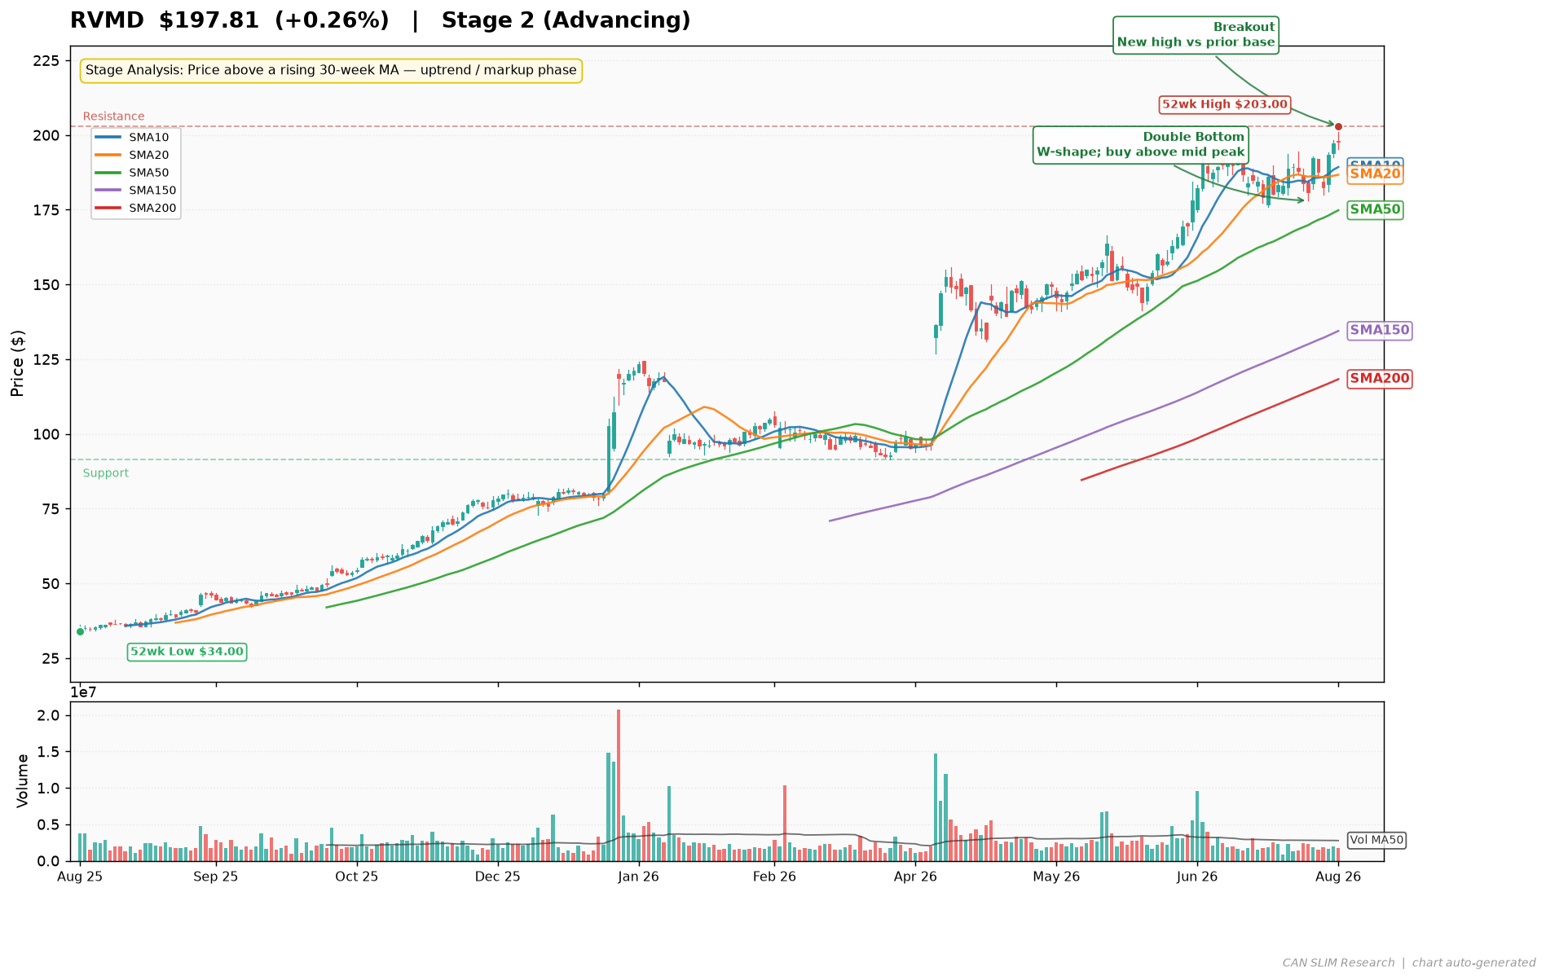This screenshot has height=980, width=1546.
Task: Select the Stage Analysis note box
Action: [x=331, y=71]
